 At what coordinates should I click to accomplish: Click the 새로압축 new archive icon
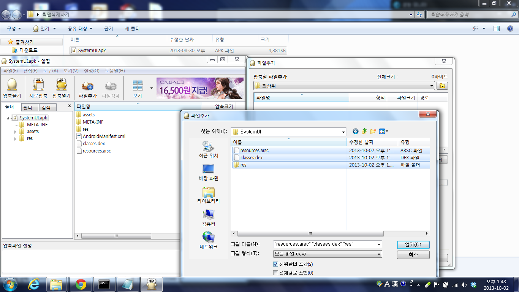click(x=38, y=88)
